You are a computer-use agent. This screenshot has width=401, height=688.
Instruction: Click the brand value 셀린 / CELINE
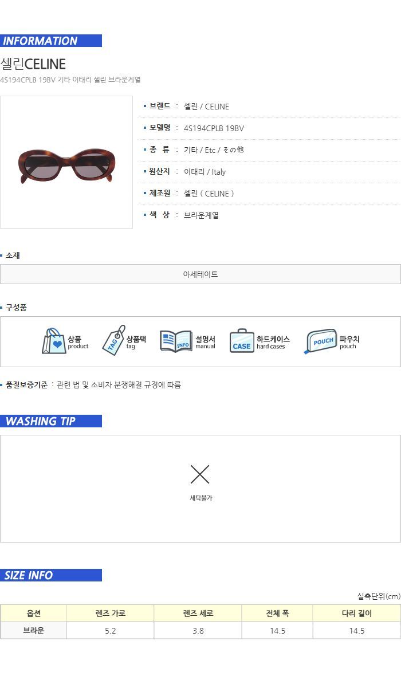click(206, 107)
